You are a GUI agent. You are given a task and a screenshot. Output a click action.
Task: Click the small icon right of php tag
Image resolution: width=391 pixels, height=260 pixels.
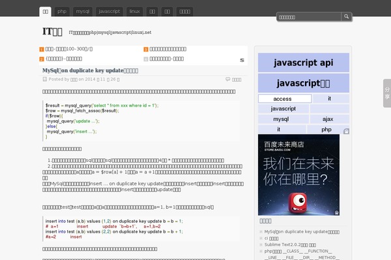347,131
